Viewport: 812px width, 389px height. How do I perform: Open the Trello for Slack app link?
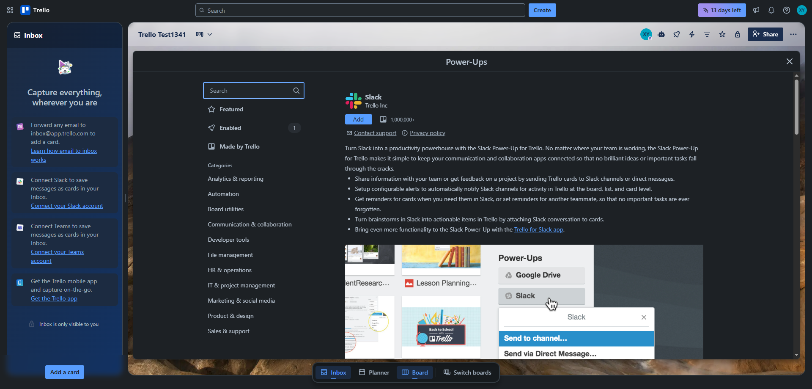pos(538,229)
